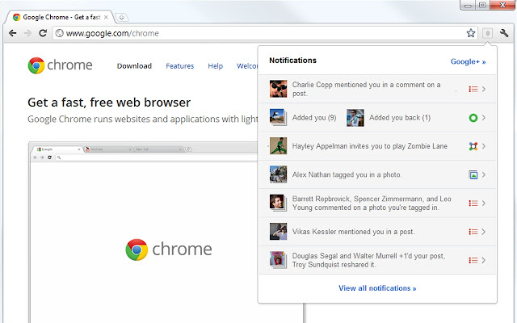Click the address bar URL field
Image resolution: width=517 pixels, height=323 pixels.
[x=264, y=33]
